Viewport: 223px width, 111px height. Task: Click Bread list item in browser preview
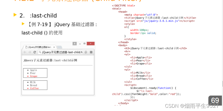tap(33, 85)
